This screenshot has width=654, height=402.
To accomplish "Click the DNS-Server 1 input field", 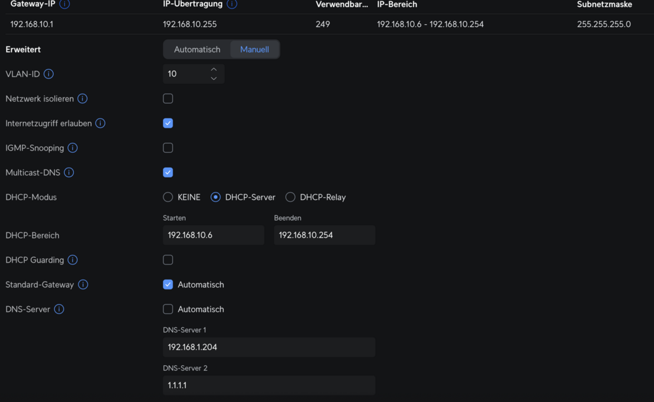I will coord(269,347).
